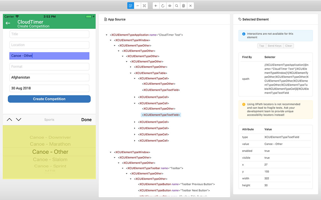Click the highlighted Canoe - Other field
The width and height of the screenshot is (321, 200).
pyautogui.click(x=49, y=56)
